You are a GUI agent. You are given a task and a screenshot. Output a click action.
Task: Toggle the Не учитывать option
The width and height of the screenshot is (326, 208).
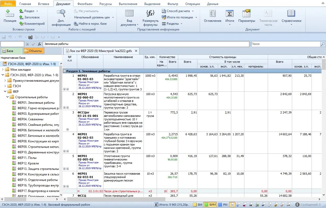coord(86,11)
